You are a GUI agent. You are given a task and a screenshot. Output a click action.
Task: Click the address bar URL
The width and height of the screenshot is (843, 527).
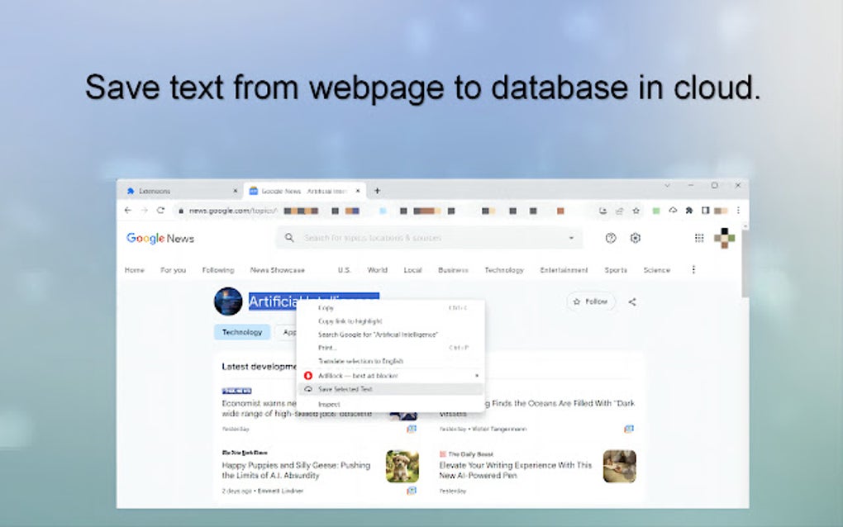pos(232,211)
